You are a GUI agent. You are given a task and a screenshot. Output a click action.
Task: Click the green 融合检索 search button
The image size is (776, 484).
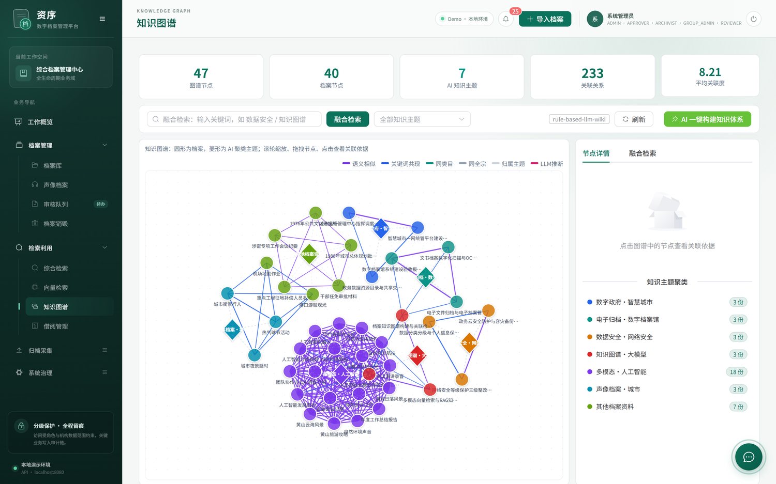(x=348, y=119)
